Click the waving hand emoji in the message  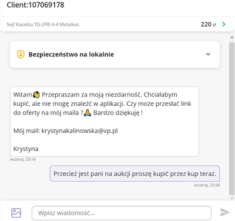(x=36, y=95)
